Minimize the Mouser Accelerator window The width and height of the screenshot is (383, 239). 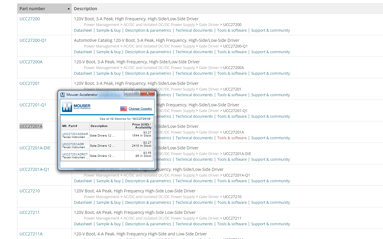[x=128, y=94]
